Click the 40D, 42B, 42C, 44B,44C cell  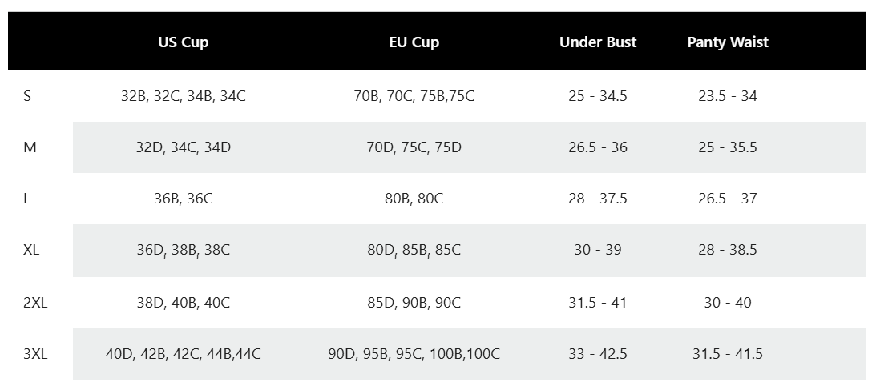point(183,354)
